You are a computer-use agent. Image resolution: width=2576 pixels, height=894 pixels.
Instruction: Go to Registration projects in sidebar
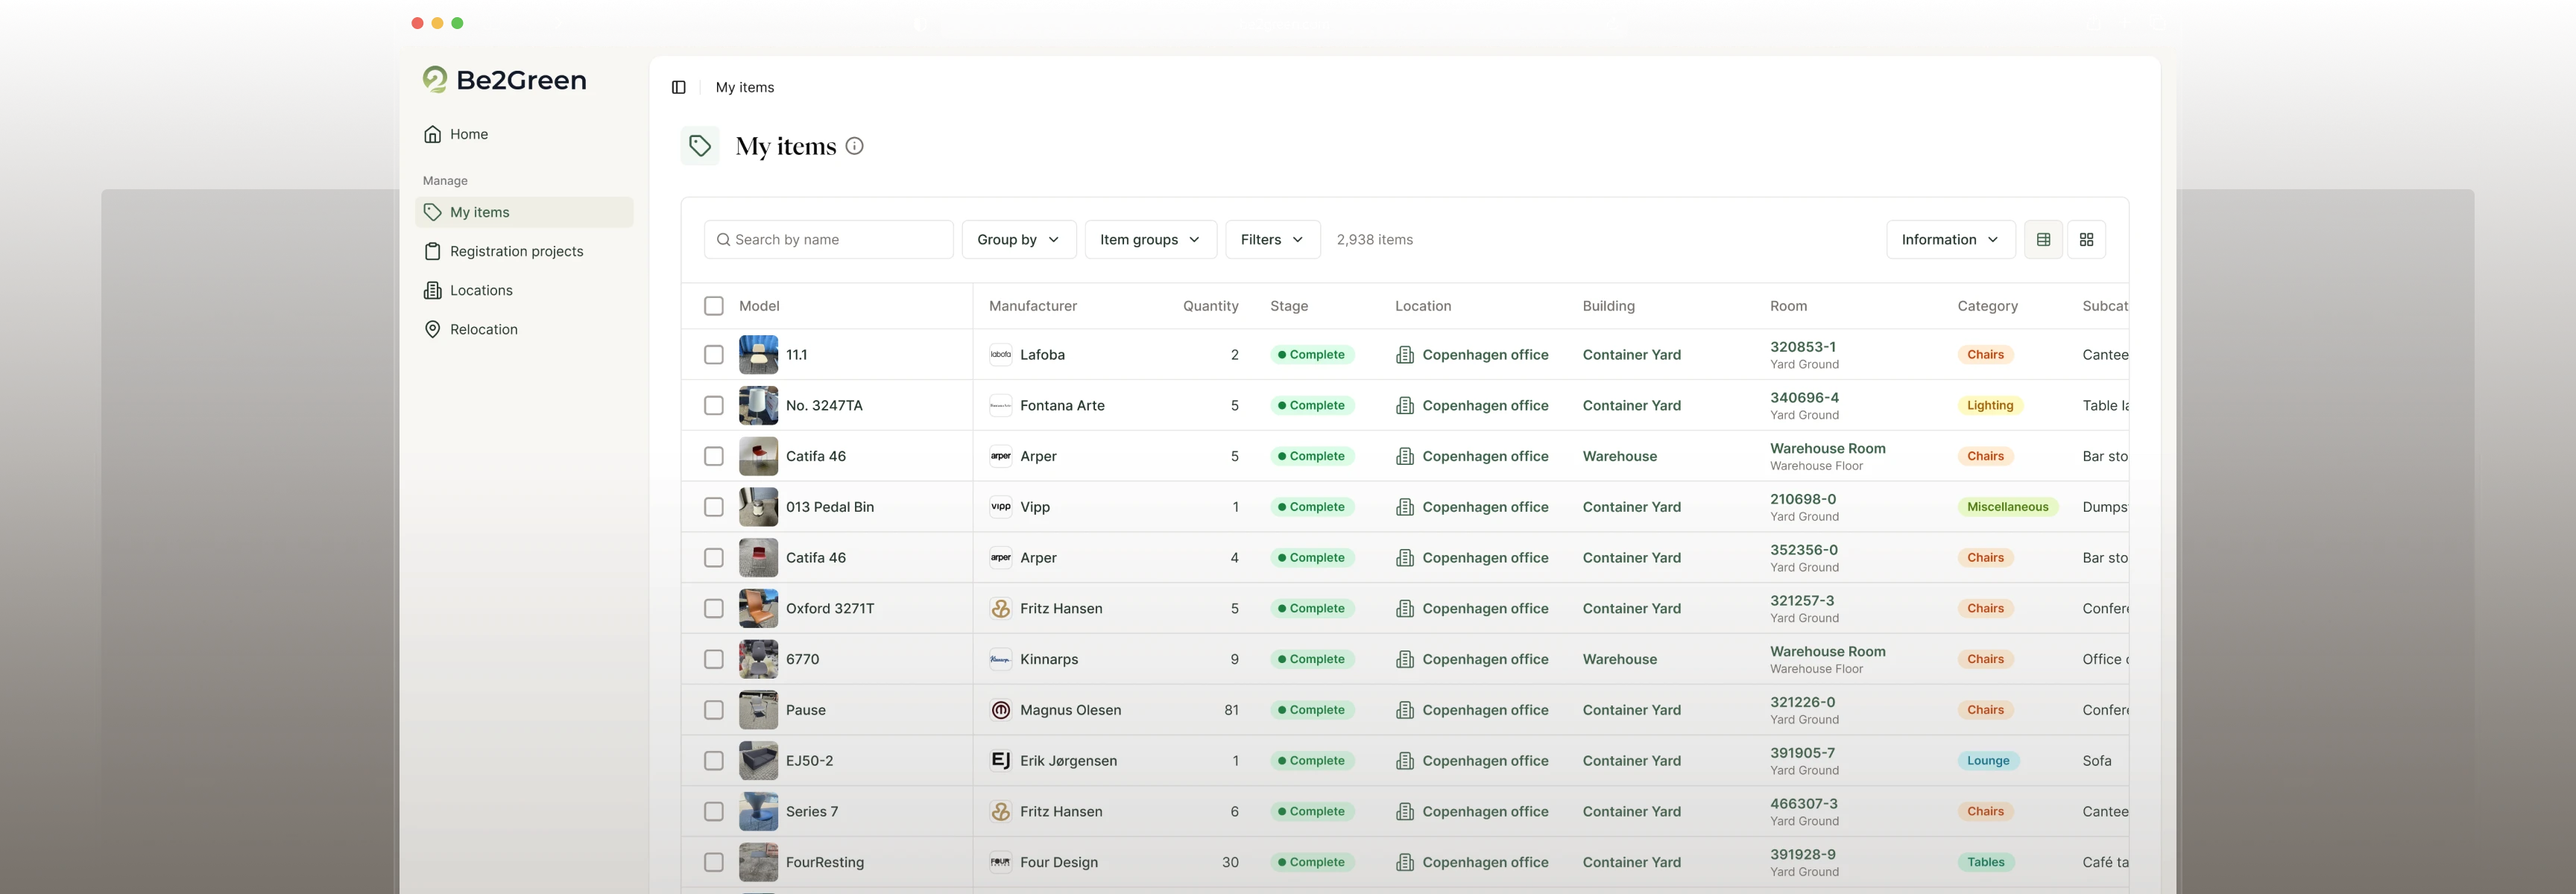(x=516, y=251)
